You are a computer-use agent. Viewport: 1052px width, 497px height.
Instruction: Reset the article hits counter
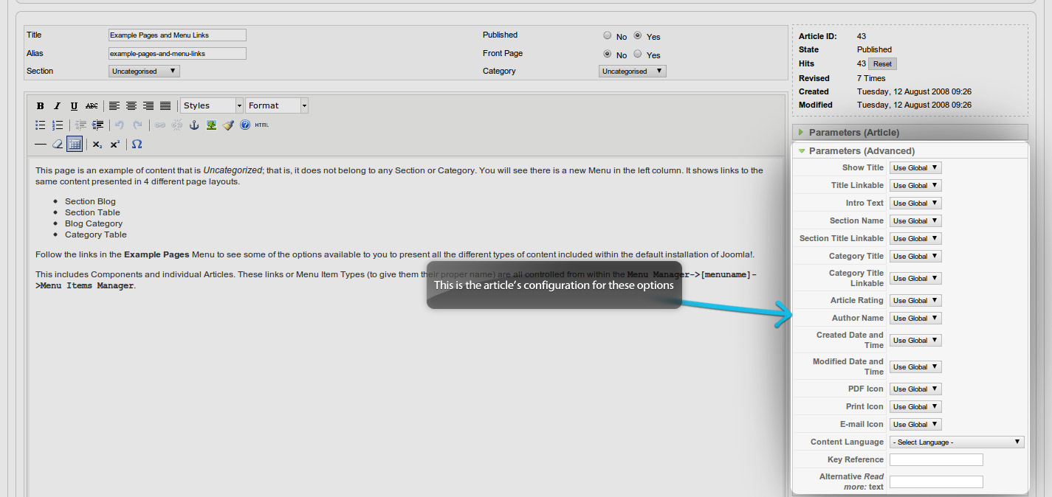point(883,64)
